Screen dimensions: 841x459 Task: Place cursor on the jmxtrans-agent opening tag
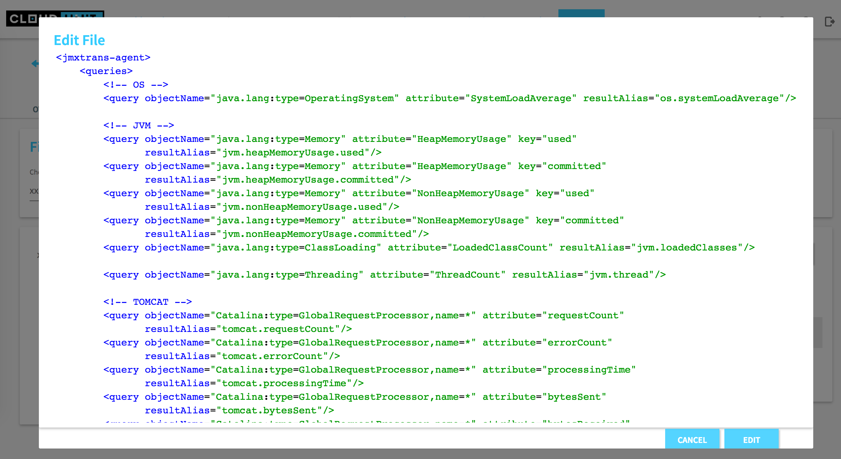click(103, 58)
